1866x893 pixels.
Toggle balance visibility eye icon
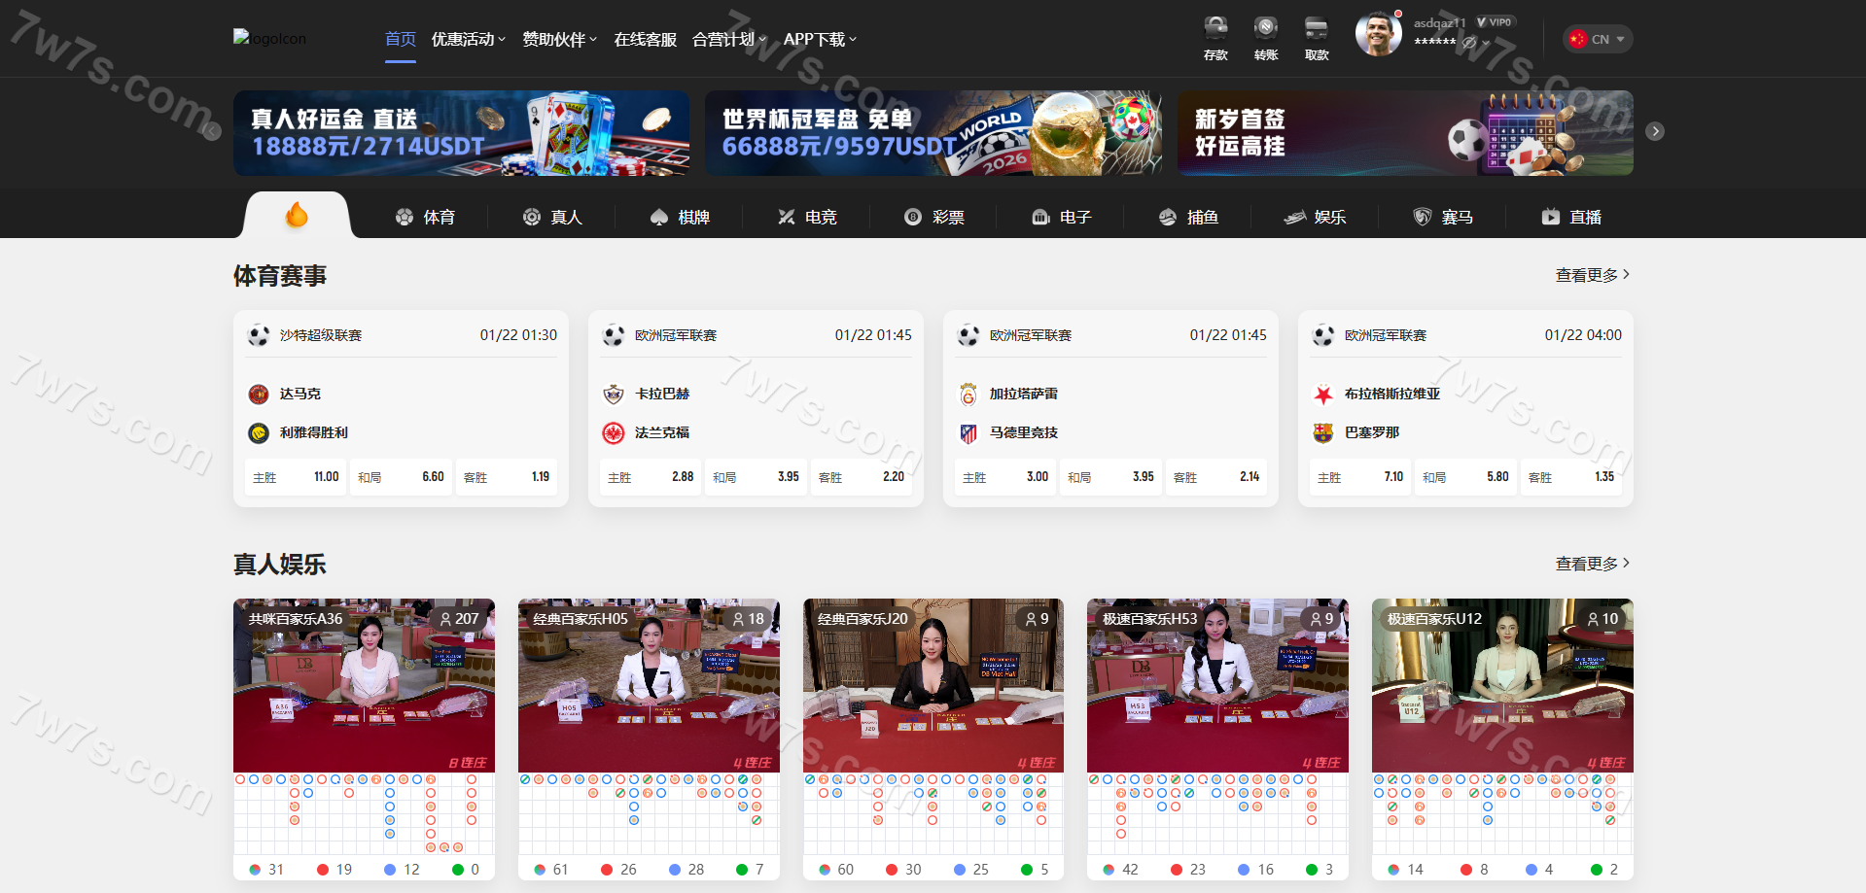click(x=1469, y=43)
